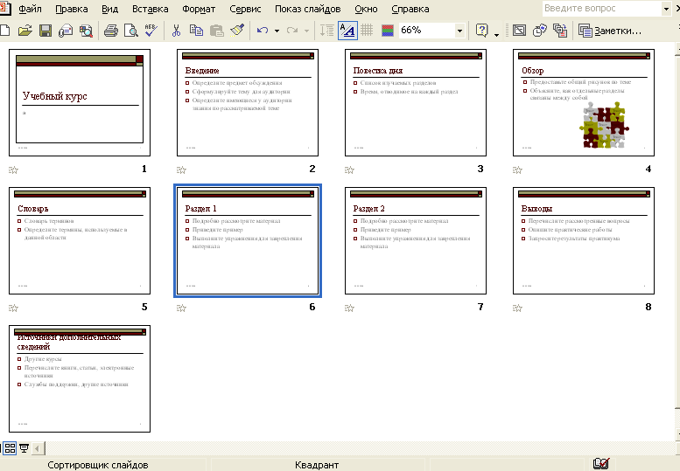
Task: Select slide 7 Раздел 2 thumbnail
Action: (x=416, y=240)
